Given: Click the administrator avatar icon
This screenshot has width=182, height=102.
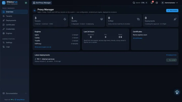Looking at the screenshot, I should 163,3.
